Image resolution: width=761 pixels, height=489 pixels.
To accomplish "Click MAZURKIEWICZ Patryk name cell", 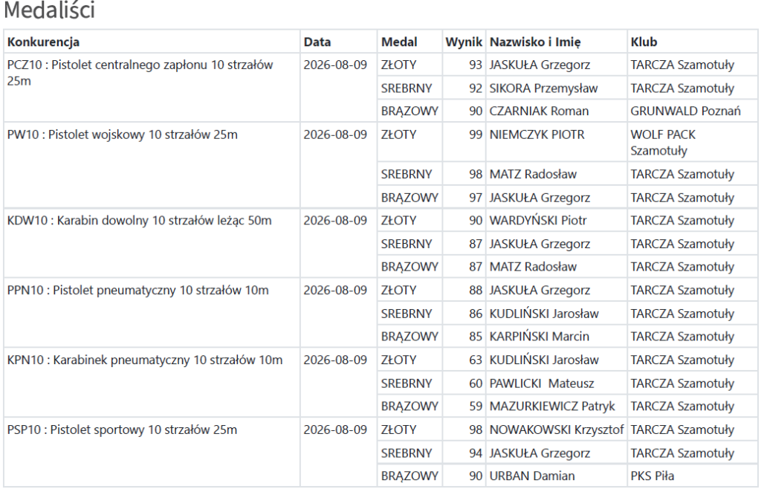I will click(556, 406).
